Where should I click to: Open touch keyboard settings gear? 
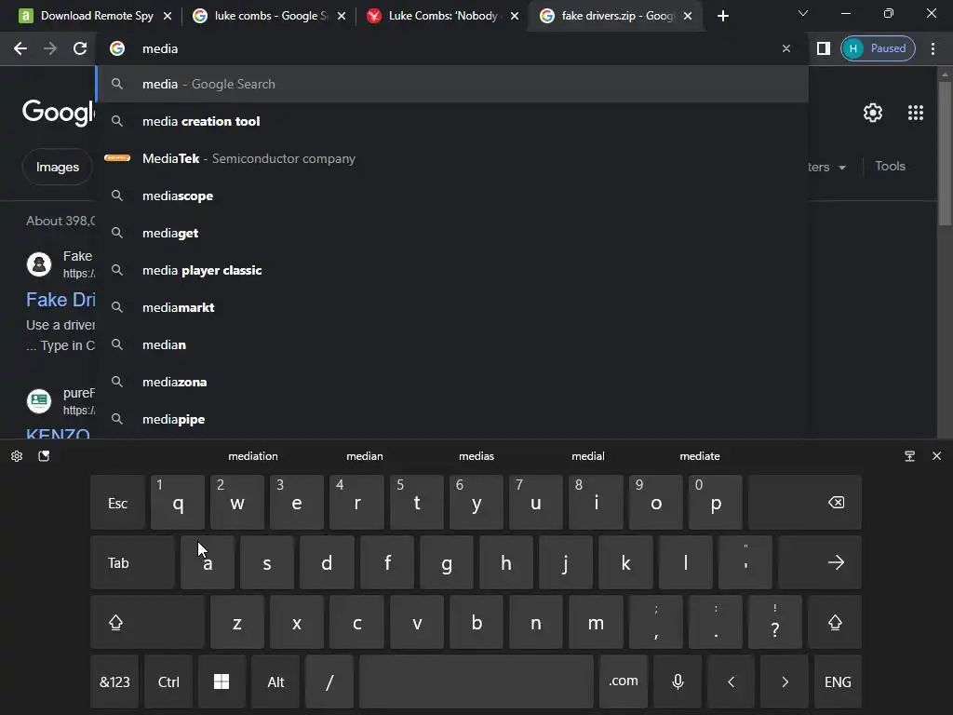pyautogui.click(x=17, y=456)
